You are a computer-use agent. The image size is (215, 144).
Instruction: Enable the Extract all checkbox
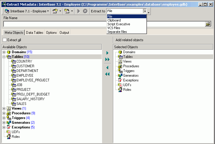[x=4, y=40]
